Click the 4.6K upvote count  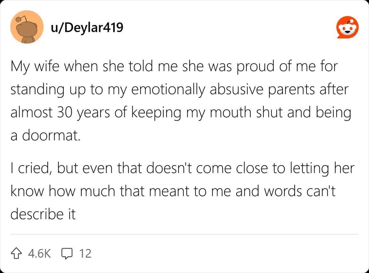(x=39, y=253)
